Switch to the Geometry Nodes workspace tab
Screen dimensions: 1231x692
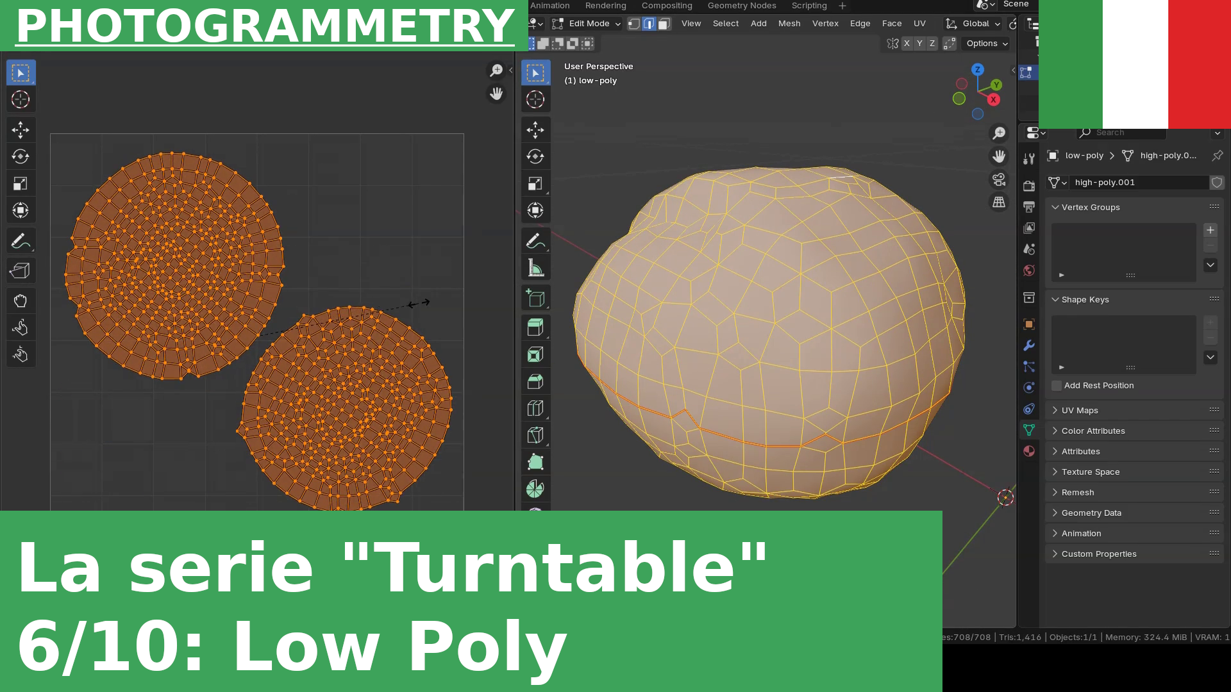[742, 6]
